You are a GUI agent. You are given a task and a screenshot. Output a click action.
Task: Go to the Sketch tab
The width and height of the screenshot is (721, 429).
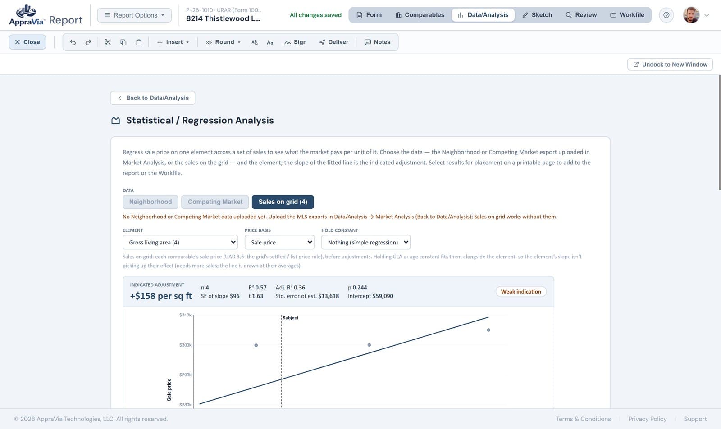pos(537,15)
